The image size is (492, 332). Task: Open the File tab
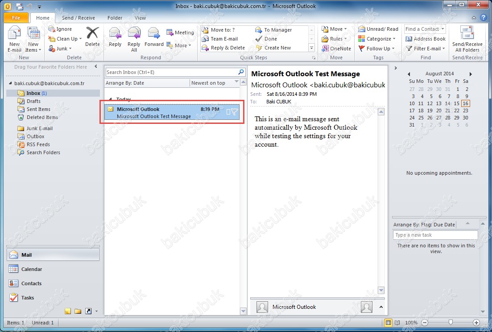click(16, 18)
